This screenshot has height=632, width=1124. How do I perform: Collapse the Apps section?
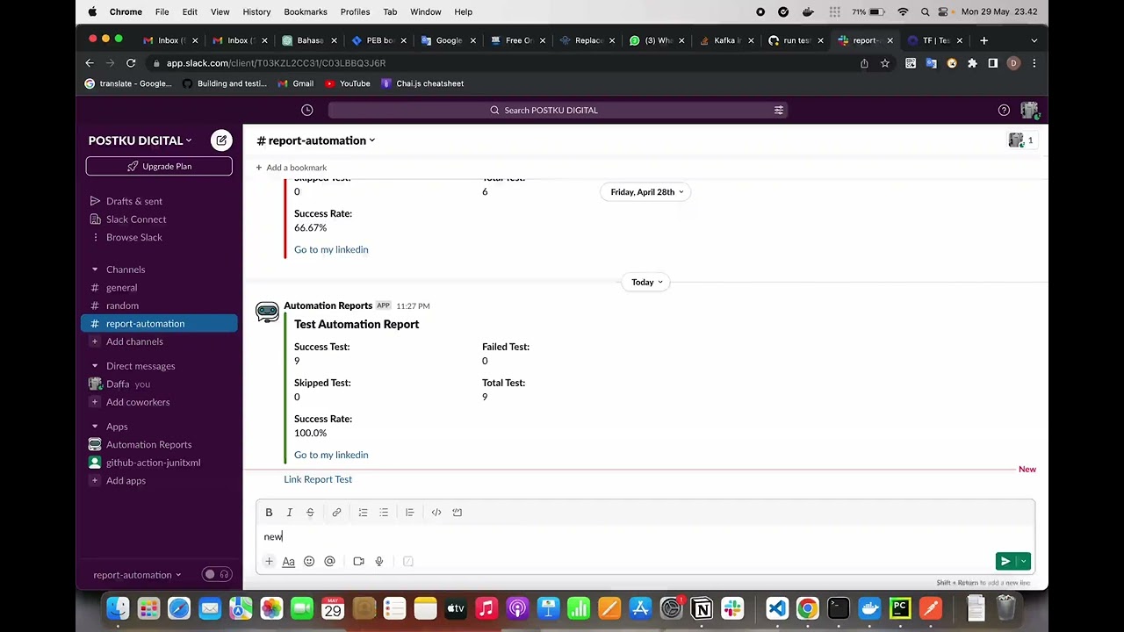[x=95, y=427]
